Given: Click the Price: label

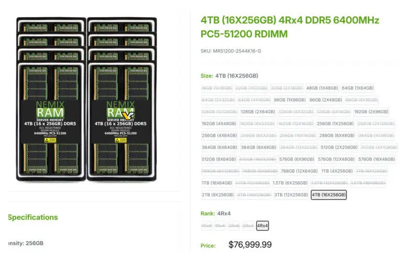Looking at the screenshot, I should 208,246.
